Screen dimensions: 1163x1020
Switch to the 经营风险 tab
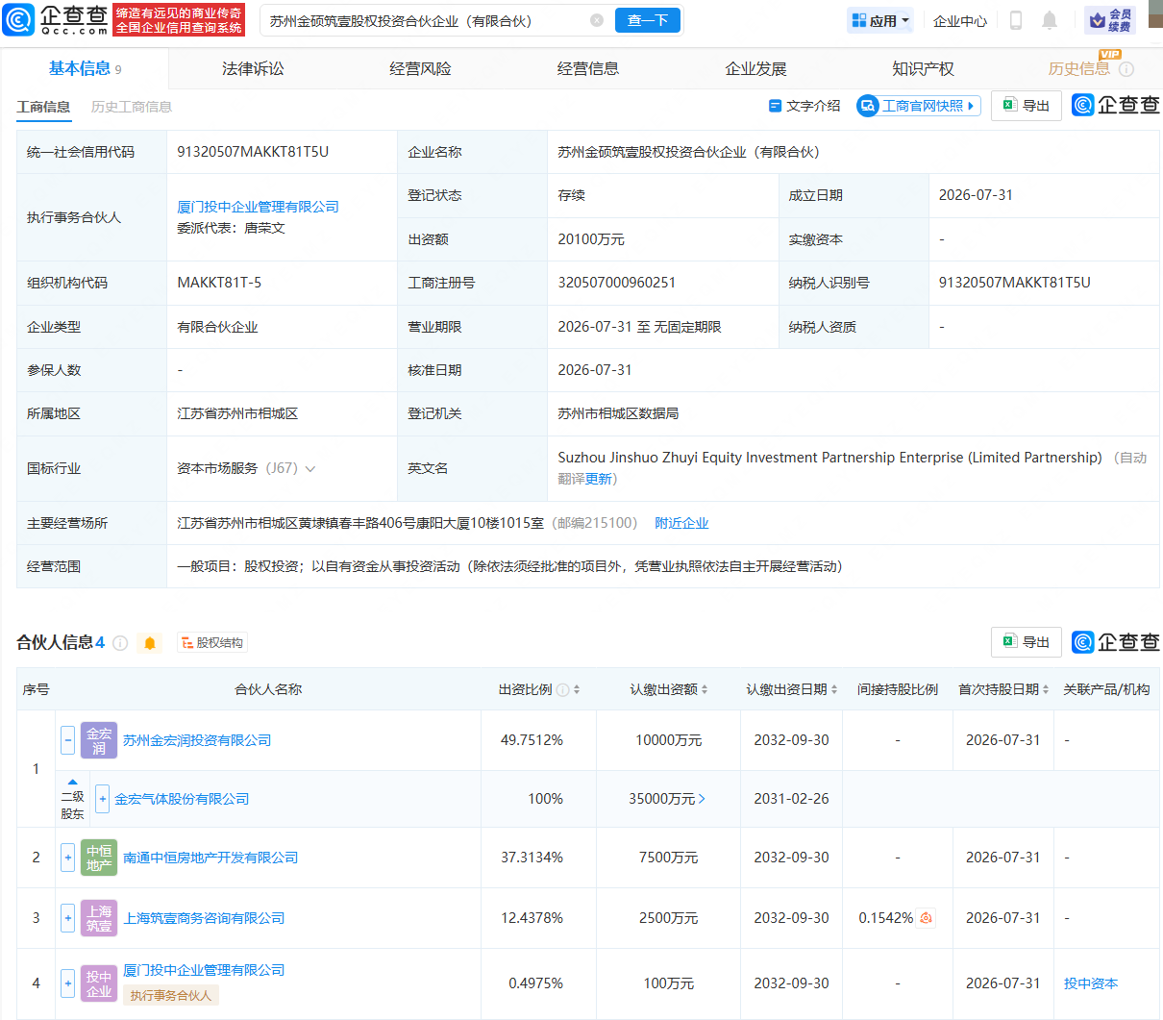pyautogui.click(x=420, y=68)
